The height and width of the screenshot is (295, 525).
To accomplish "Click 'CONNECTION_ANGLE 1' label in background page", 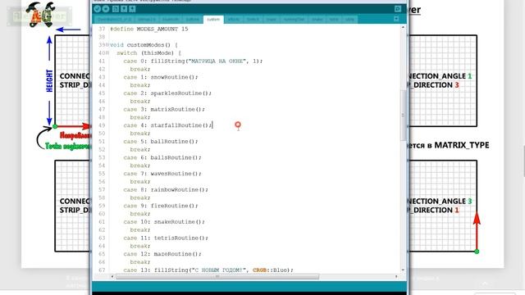I will coord(440,76).
